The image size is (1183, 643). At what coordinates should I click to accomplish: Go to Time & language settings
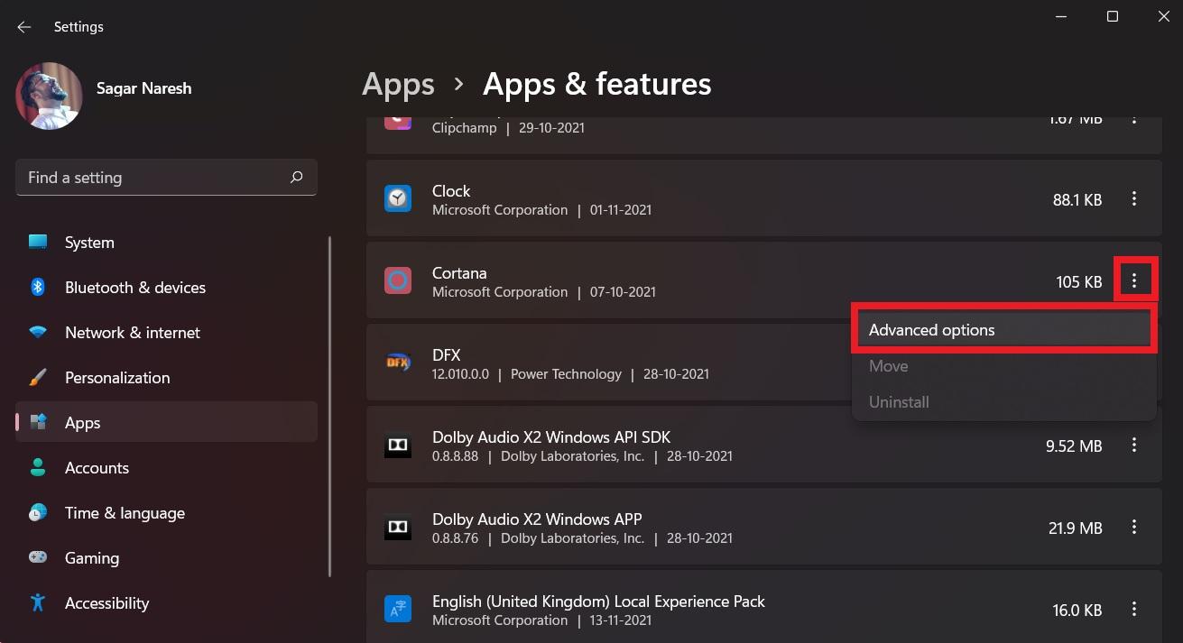pyautogui.click(x=125, y=513)
